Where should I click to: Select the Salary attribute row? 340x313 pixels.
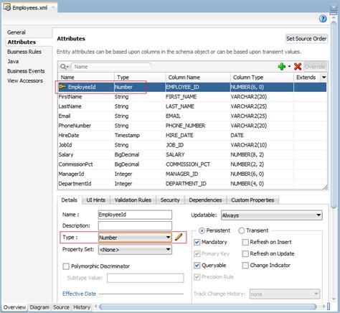click(192, 154)
